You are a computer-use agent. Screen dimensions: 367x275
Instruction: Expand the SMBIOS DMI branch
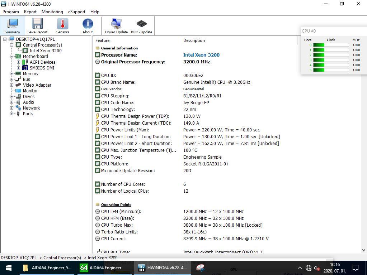pyautogui.click(x=18, y=68)
